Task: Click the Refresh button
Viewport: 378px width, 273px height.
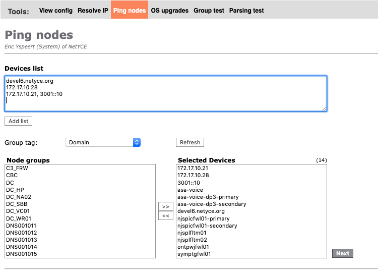Action: [x=190, y=142]
